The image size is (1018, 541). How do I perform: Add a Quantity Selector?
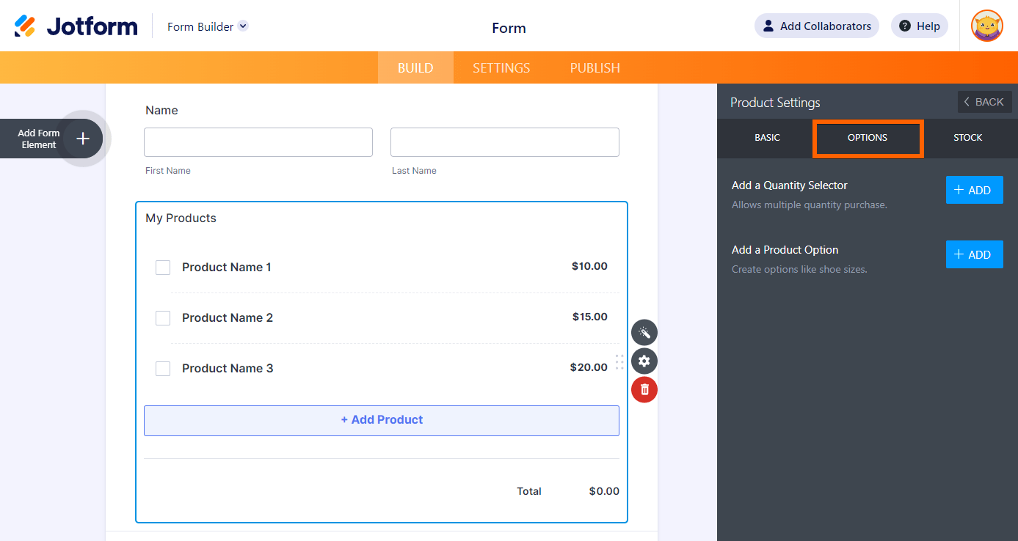coord(974,190)
